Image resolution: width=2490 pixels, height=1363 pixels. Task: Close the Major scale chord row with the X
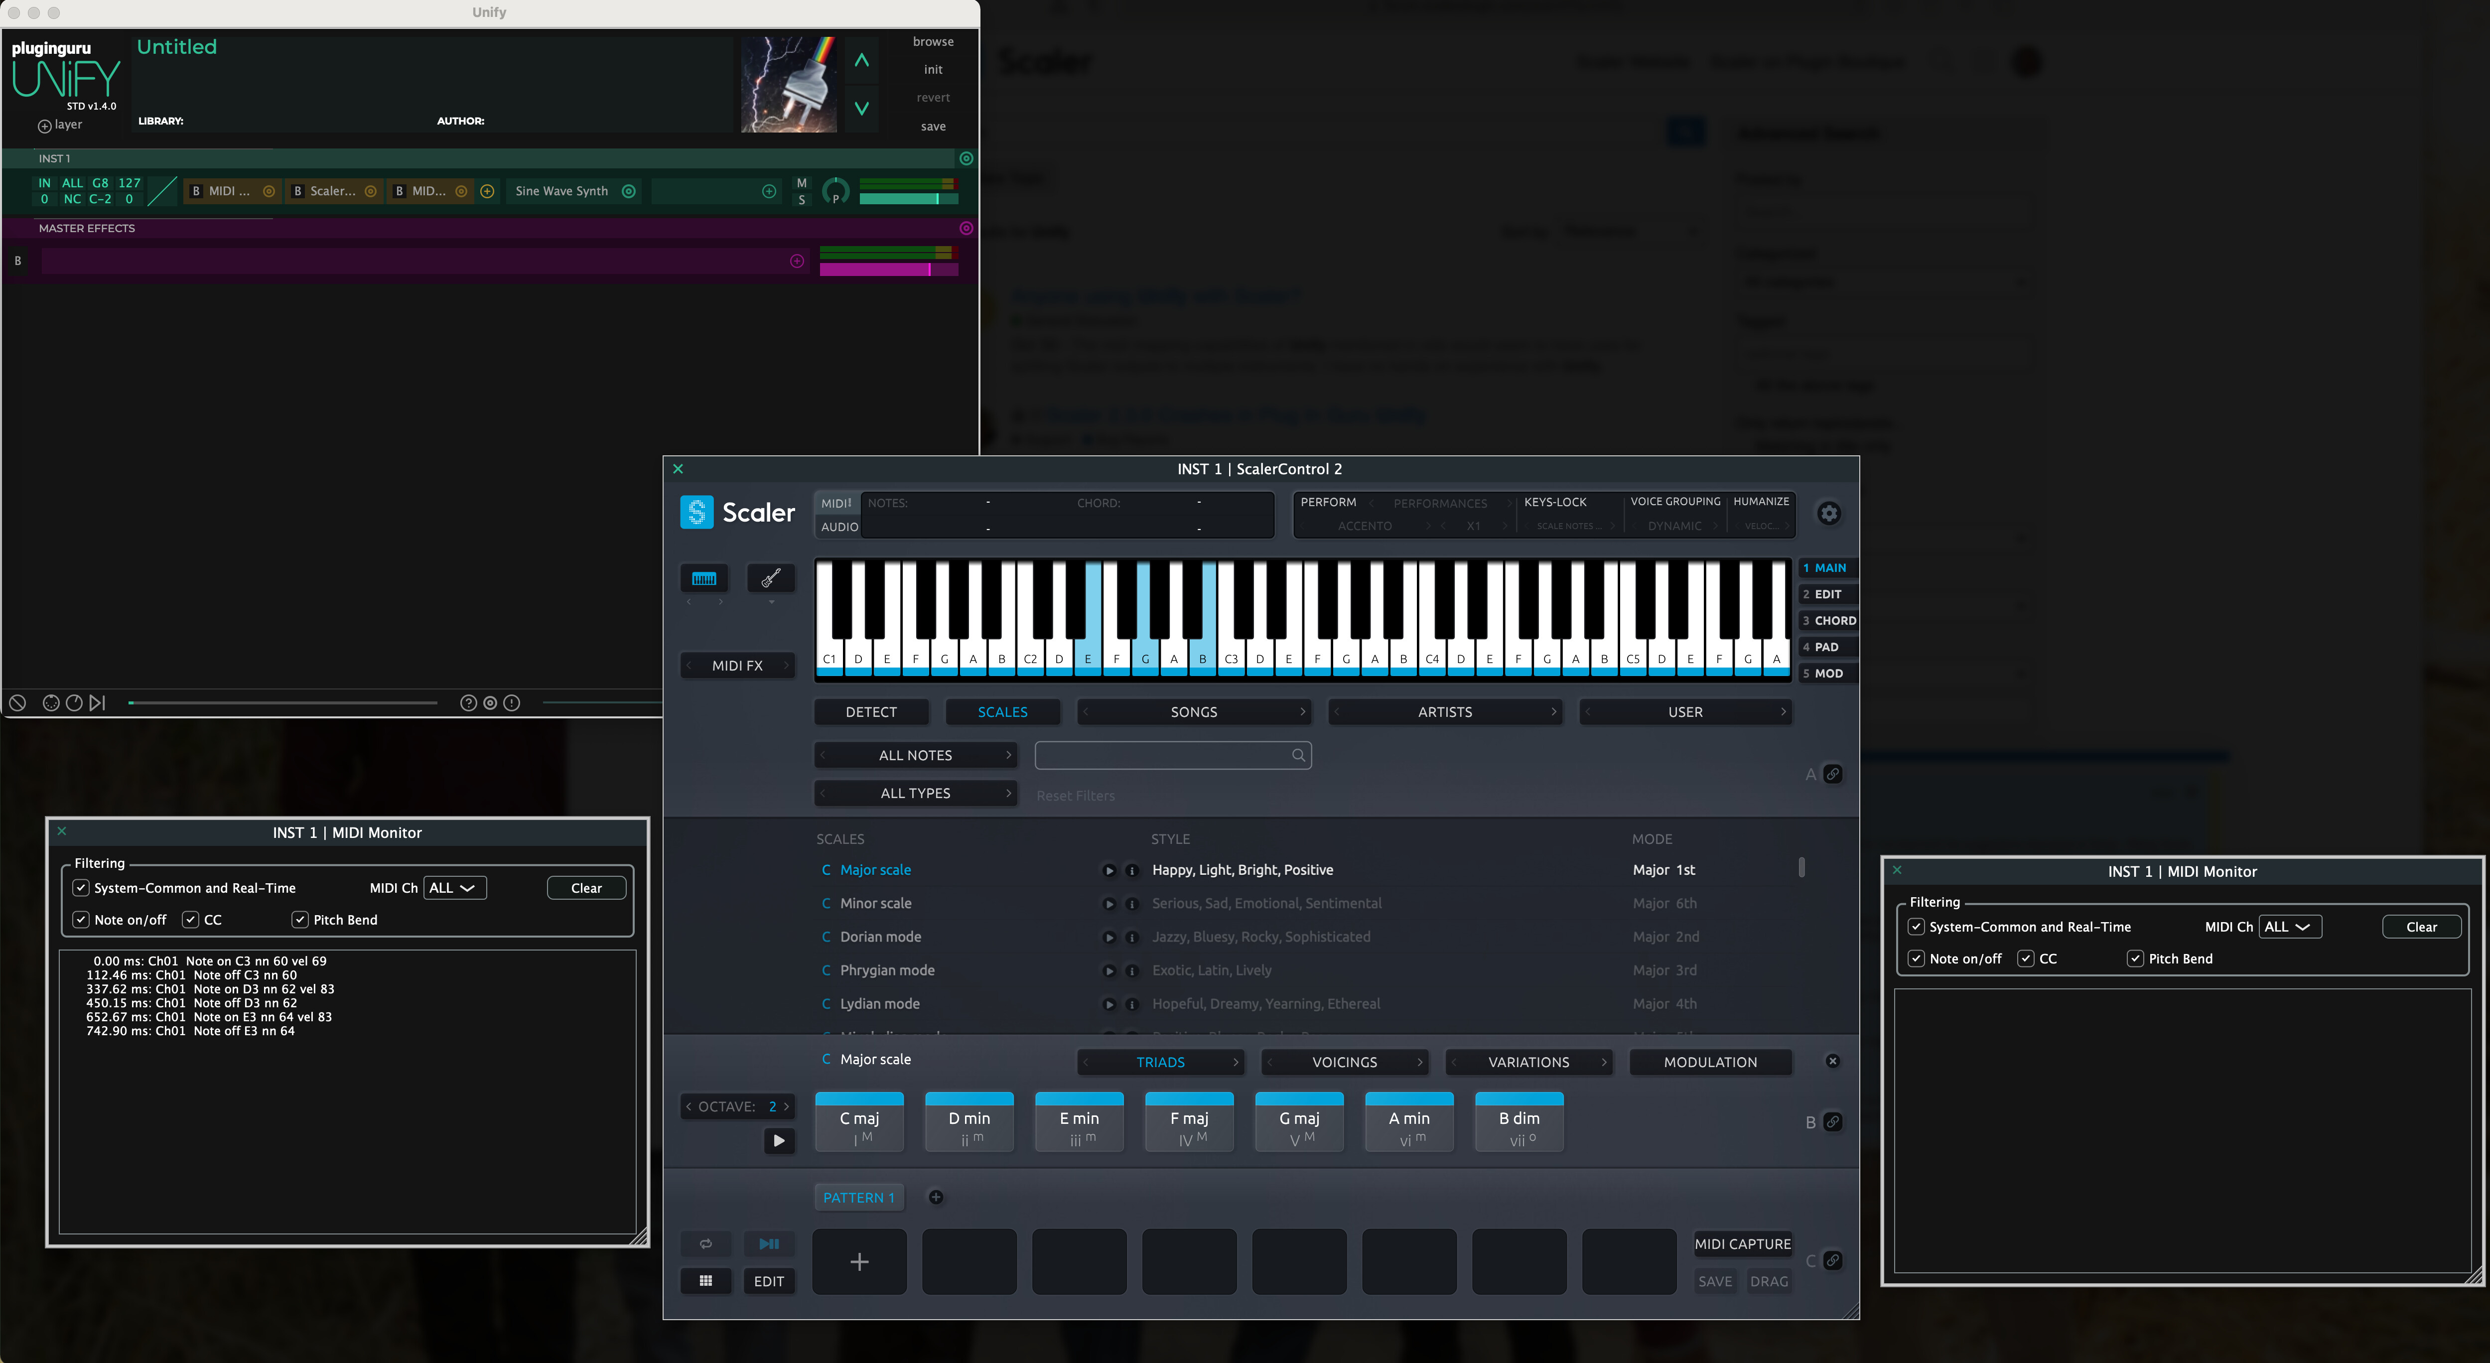[1833, 1062]
